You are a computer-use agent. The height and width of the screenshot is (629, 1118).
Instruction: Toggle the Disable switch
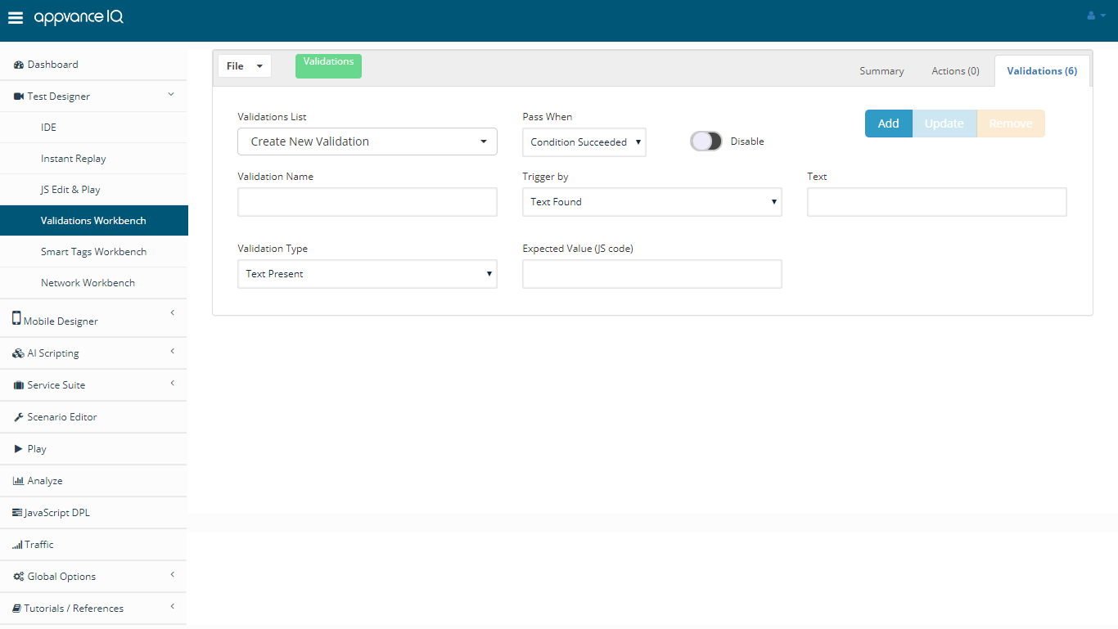point(706,142)
